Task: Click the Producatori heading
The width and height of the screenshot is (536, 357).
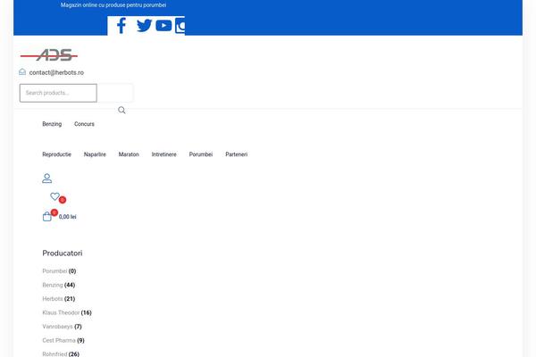Action: click(x=63, y=253)
